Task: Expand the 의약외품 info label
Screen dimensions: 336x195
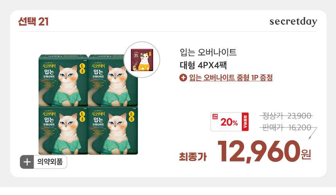Action: pos(43,162)
